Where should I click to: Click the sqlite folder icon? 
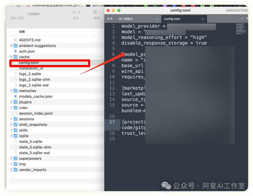[16, 136]
